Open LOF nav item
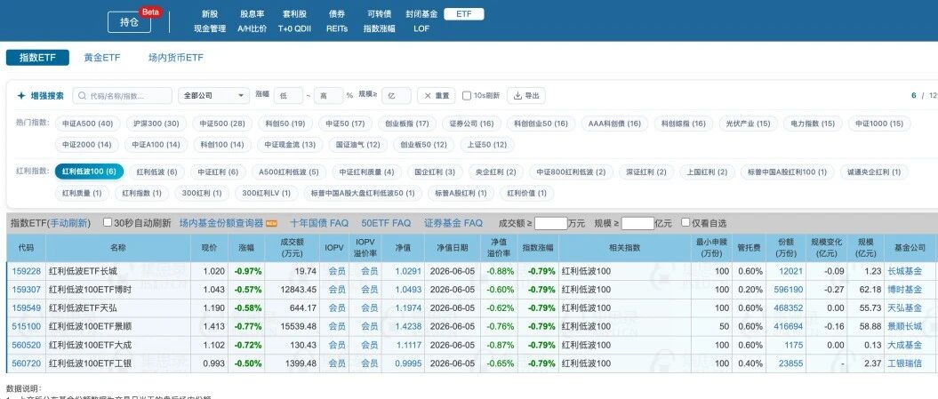Viewport: 938px width, 399px height. (x=421, y=28)
